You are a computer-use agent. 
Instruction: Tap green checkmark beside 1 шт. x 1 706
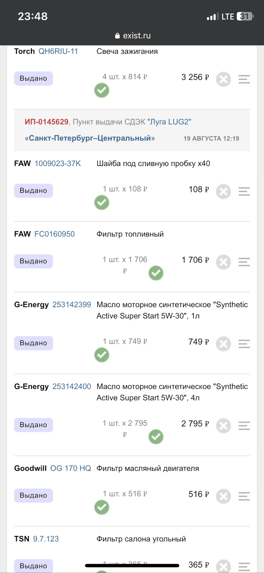(156, 273)
